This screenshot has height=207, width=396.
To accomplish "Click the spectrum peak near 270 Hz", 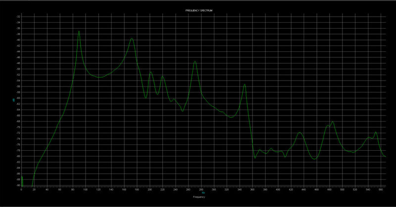I will click(x=195, y=61).
